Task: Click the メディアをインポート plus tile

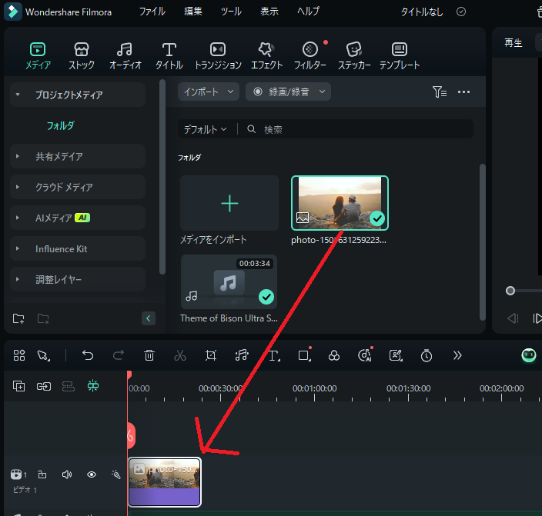Action: coord(229,203)
